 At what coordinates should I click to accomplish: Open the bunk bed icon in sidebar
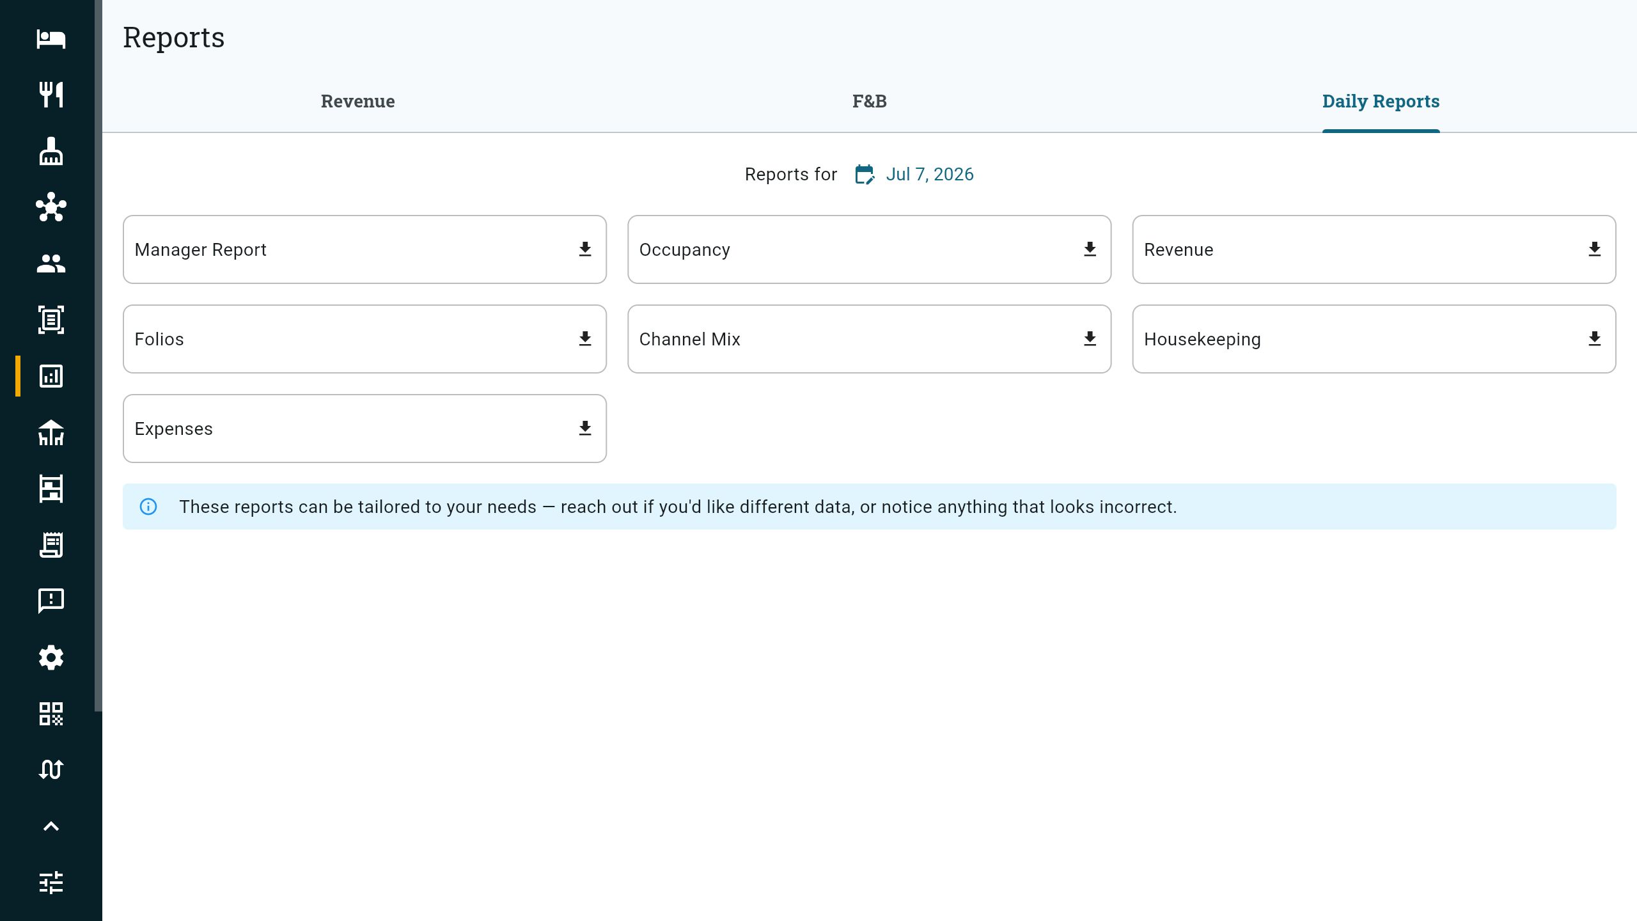pyautogui.click(x=51, y=489)
